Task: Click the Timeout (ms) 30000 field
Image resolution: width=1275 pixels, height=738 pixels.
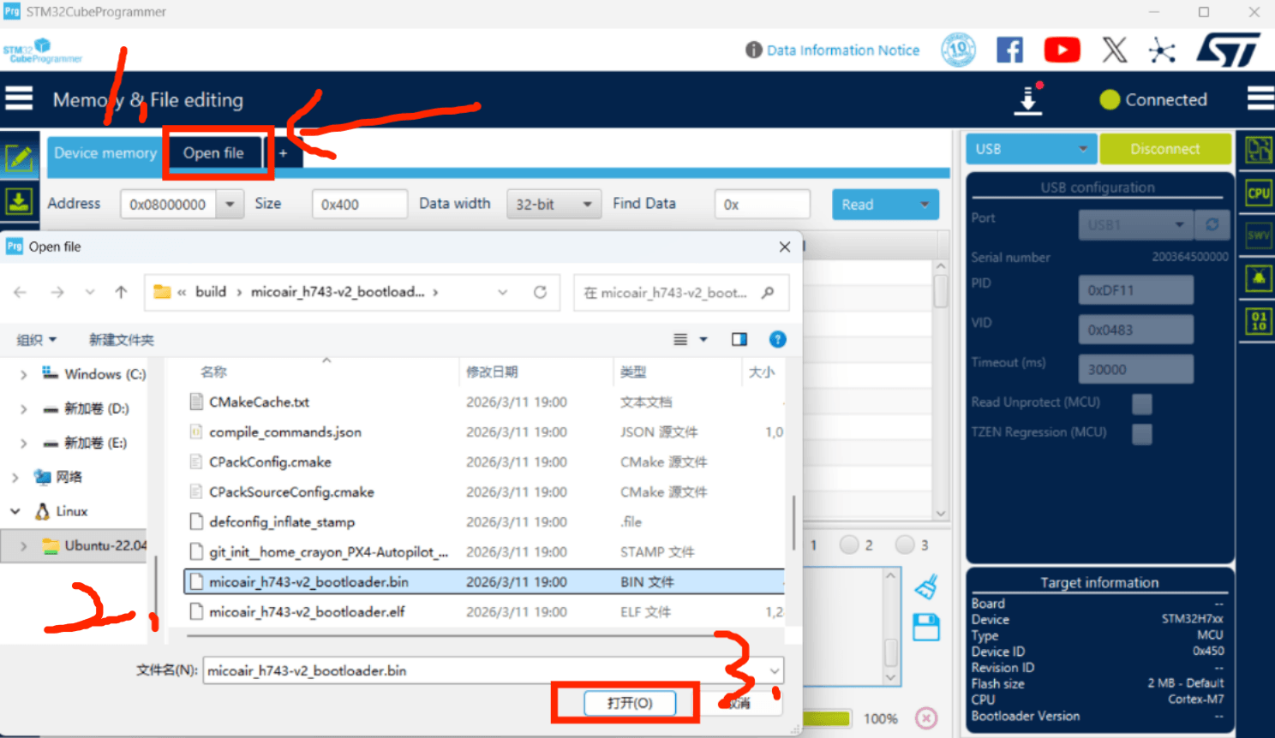Action: (1135, 369)
